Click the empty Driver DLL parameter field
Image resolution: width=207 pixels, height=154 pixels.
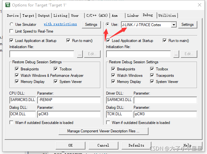pos(165,100)
